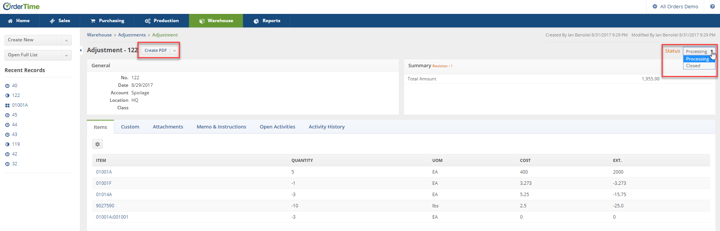Open the Warehouse menu

tap(216, 21)
